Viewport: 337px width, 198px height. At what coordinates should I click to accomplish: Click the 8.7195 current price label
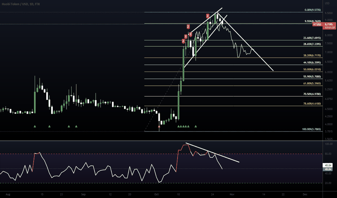[329, 24]
